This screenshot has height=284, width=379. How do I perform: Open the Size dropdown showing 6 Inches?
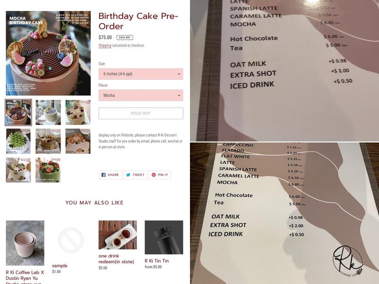coord(141,74)
